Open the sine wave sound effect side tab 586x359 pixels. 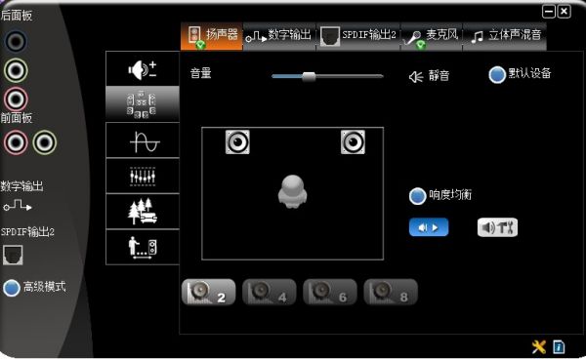[143, 140]
